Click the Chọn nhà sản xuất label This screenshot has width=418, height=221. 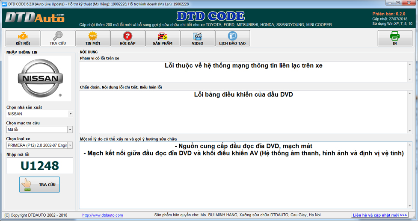[24, 107]
